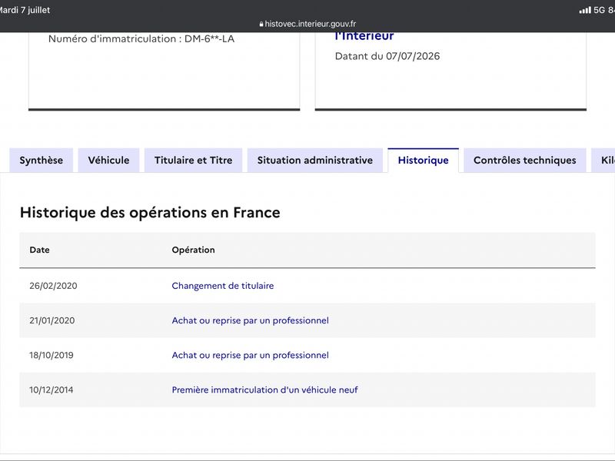Click 'Historique des opérations en France' heading
The height and width of the screenshot is (461, 615).
coord(150,213)
